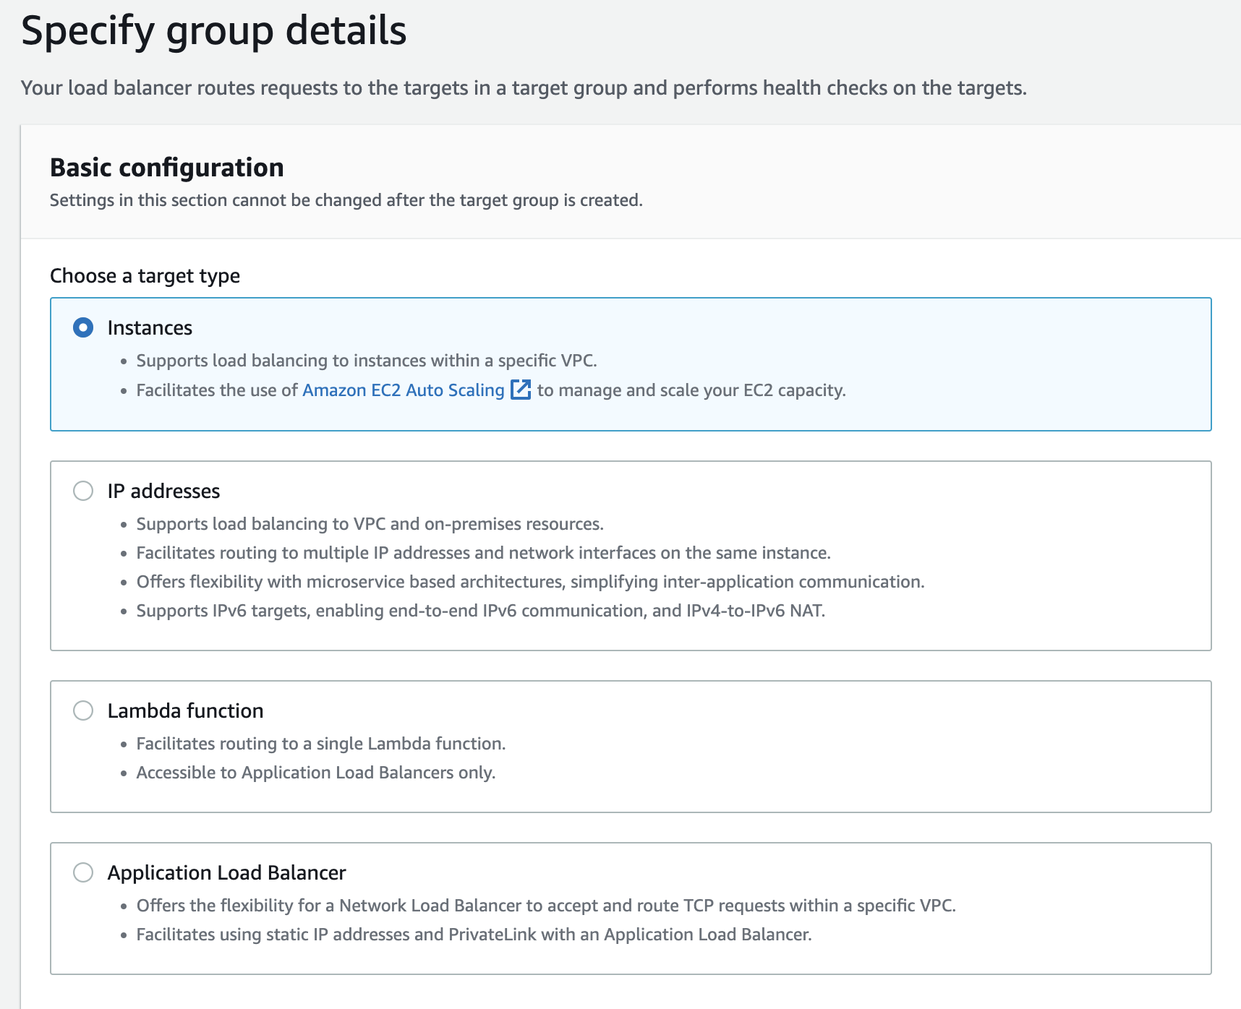Click the VPC and on-premises resources description
Image resolution: width=1241 pixels, height=1009 pixels.
tap(370, 524)
